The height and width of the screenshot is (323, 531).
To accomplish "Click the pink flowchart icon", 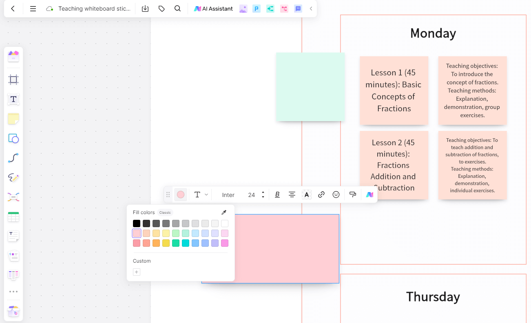I will click(284, 9).
